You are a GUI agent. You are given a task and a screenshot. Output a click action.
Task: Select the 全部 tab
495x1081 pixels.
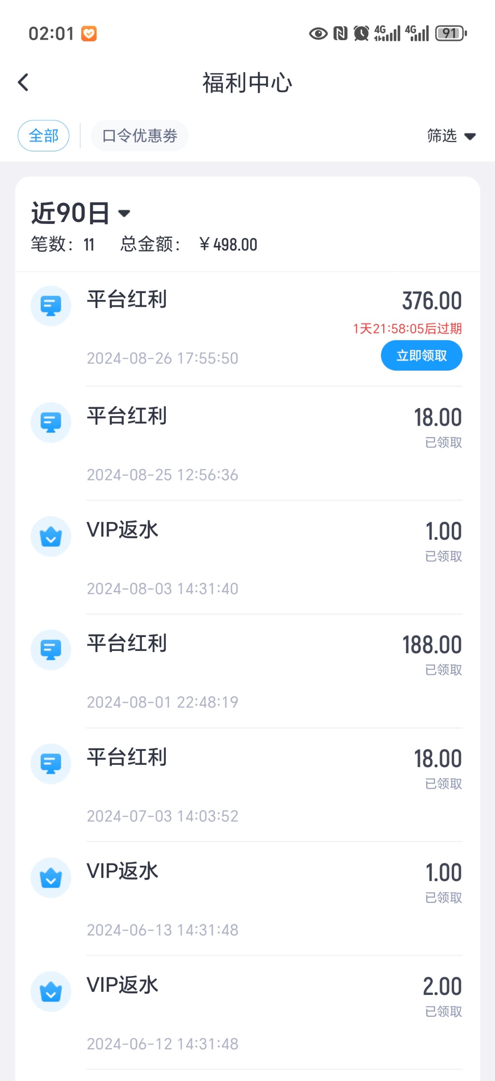(x=43, y=136)
